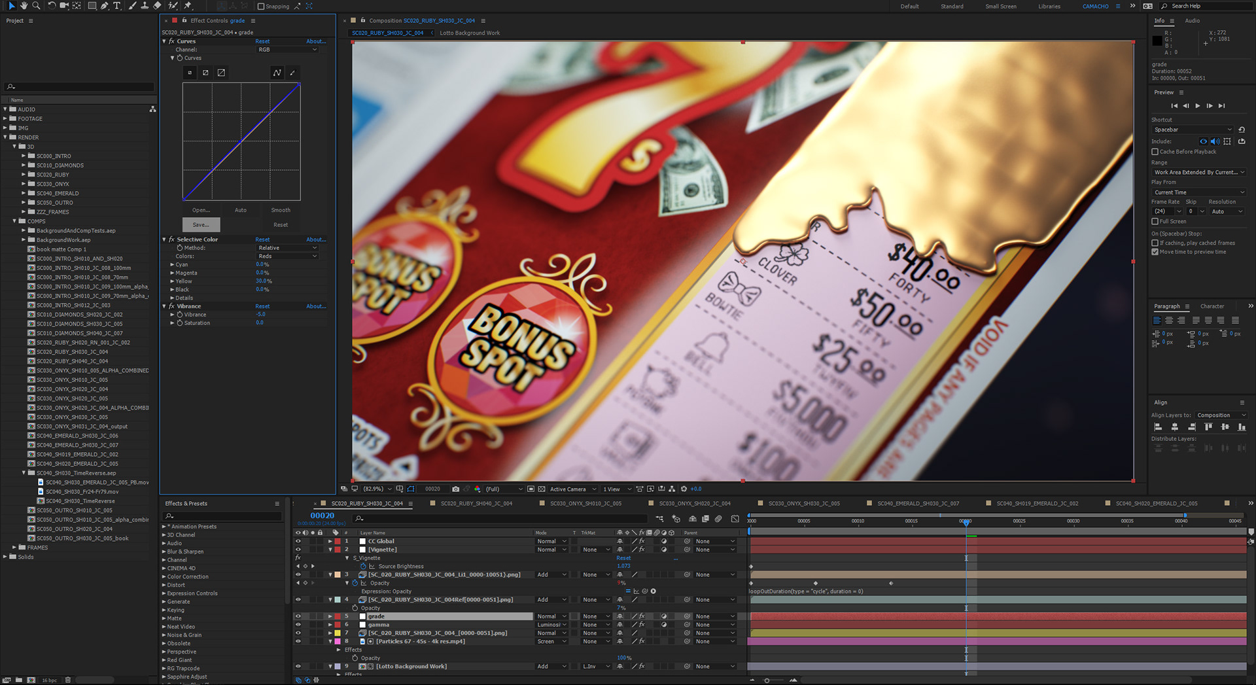Open Selective Color Method dropdown

287,248
